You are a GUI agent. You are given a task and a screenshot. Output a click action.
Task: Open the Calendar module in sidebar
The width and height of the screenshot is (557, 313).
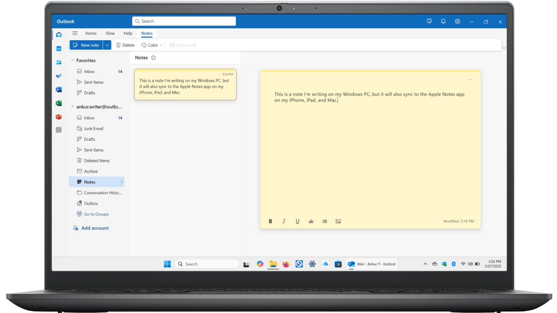click(x=59, y=49)
